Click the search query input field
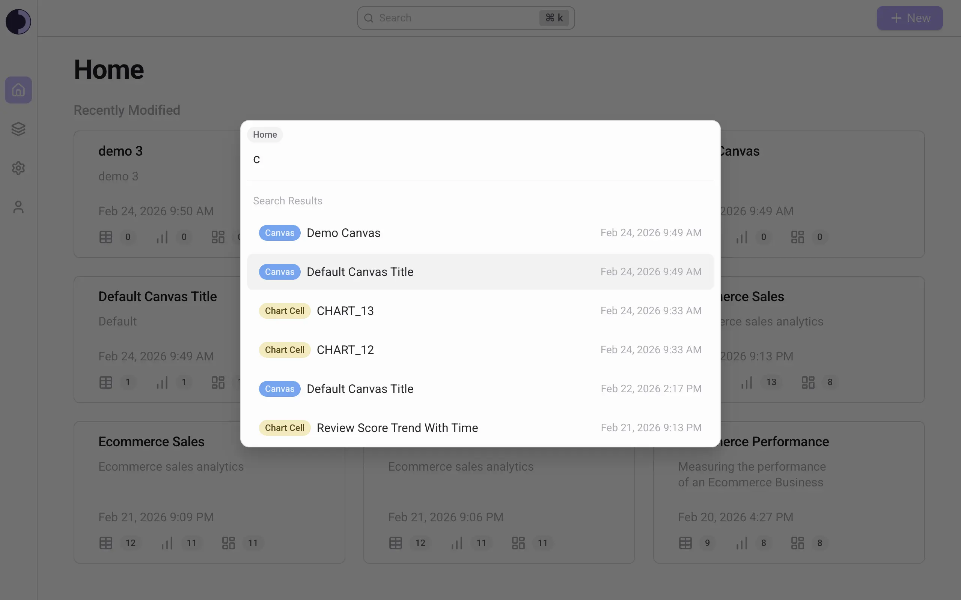 [x=437, y=159]
